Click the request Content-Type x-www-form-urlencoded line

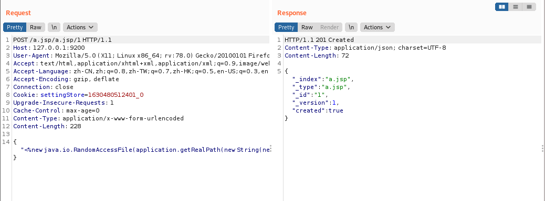click(98, 118)
